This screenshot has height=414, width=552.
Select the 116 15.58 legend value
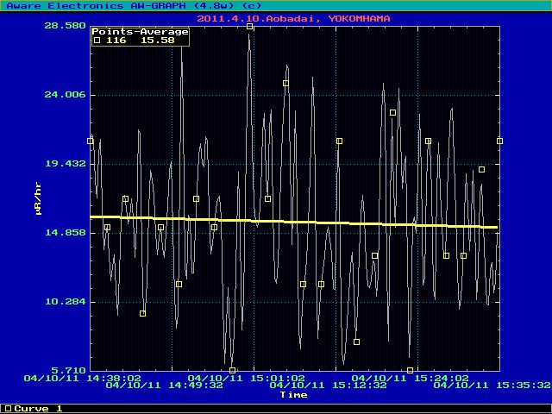[138, 40]
